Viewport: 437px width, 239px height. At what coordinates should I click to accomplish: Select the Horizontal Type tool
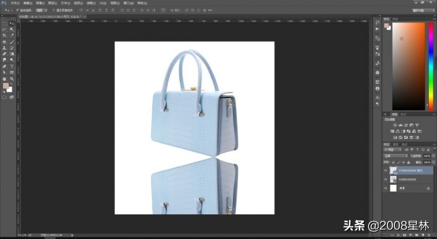[x=12, y=66]
